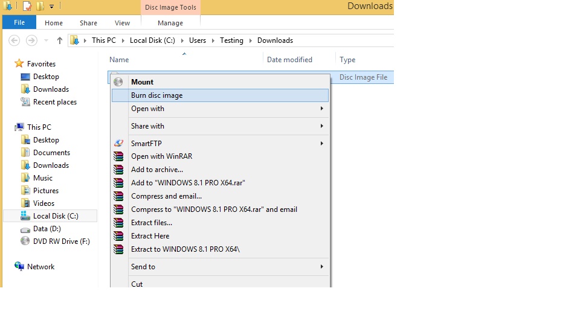The image size is (580, 326).
Task: Click the Local Disk (C:) drive icon
Action: [25, 216]
